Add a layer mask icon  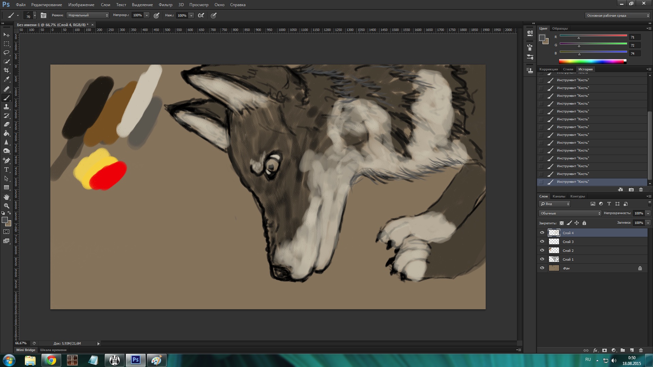click(604, 350)
